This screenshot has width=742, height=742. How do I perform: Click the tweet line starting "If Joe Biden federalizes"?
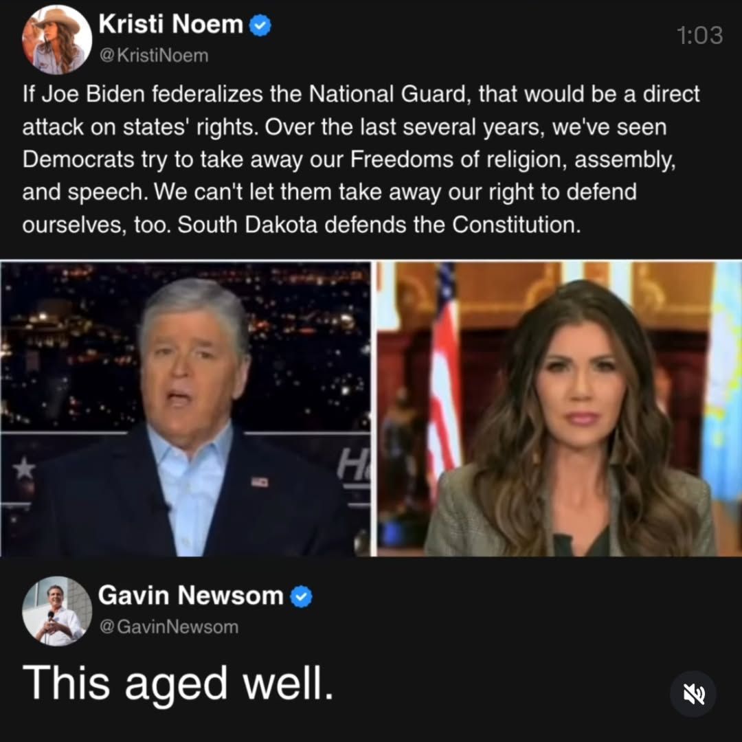pos(361,93)
